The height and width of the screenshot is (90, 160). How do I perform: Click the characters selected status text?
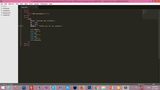pyautogui.click(x=7, y=84)
